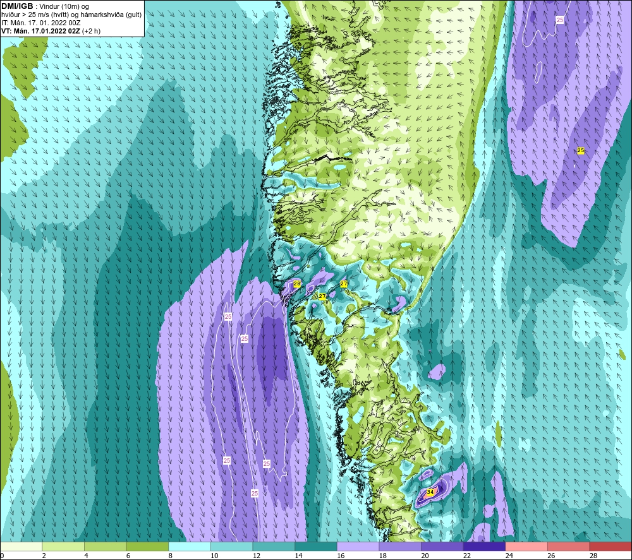632x560 pixels.
Task: Click the legend scale number 12
Action: tap(257, 556)
